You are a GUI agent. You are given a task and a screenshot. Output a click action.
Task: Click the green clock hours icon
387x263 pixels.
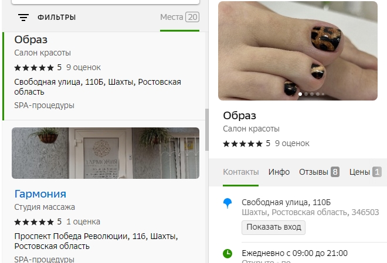coord(228,254)
